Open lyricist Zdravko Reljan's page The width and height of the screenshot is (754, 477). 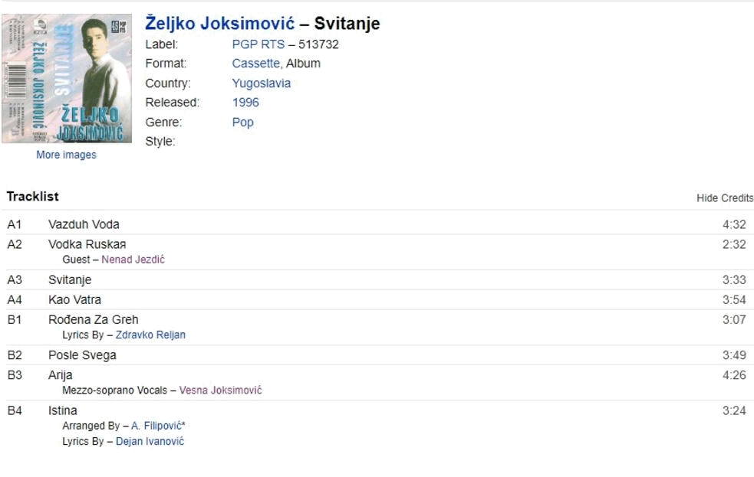(x=150, y=335)
